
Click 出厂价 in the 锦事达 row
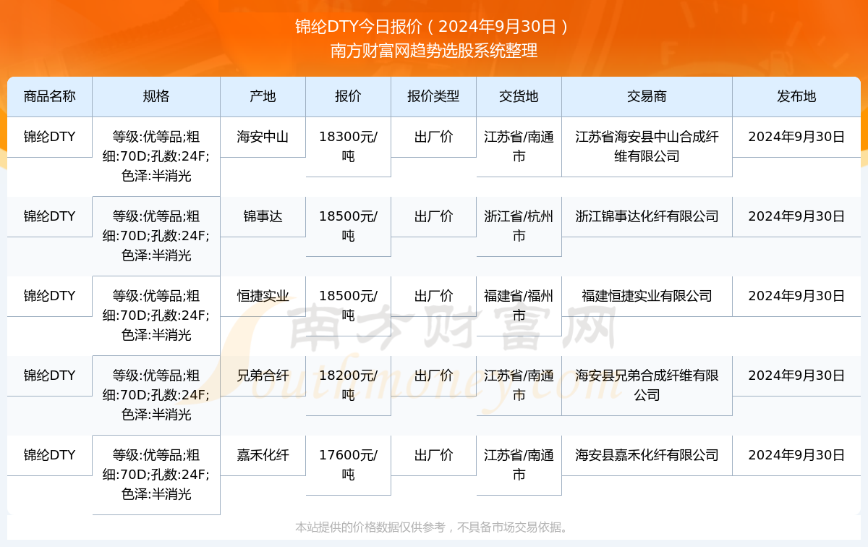433,216
